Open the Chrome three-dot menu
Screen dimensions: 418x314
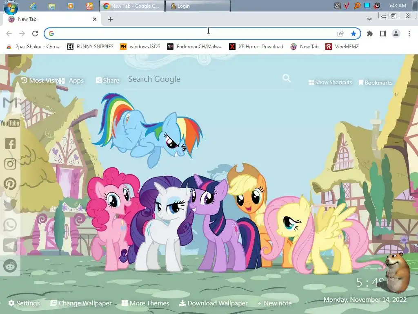409,34
